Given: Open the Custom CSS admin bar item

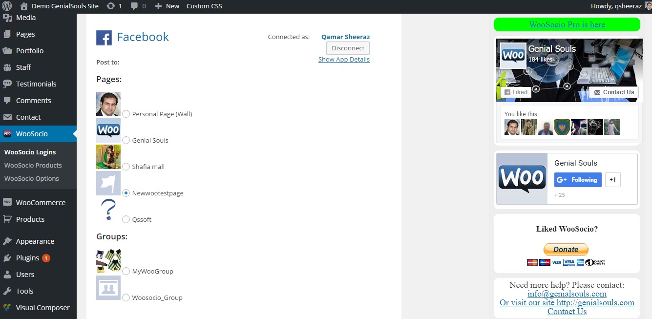Looking at the screenshot, I should click(204, 6).
